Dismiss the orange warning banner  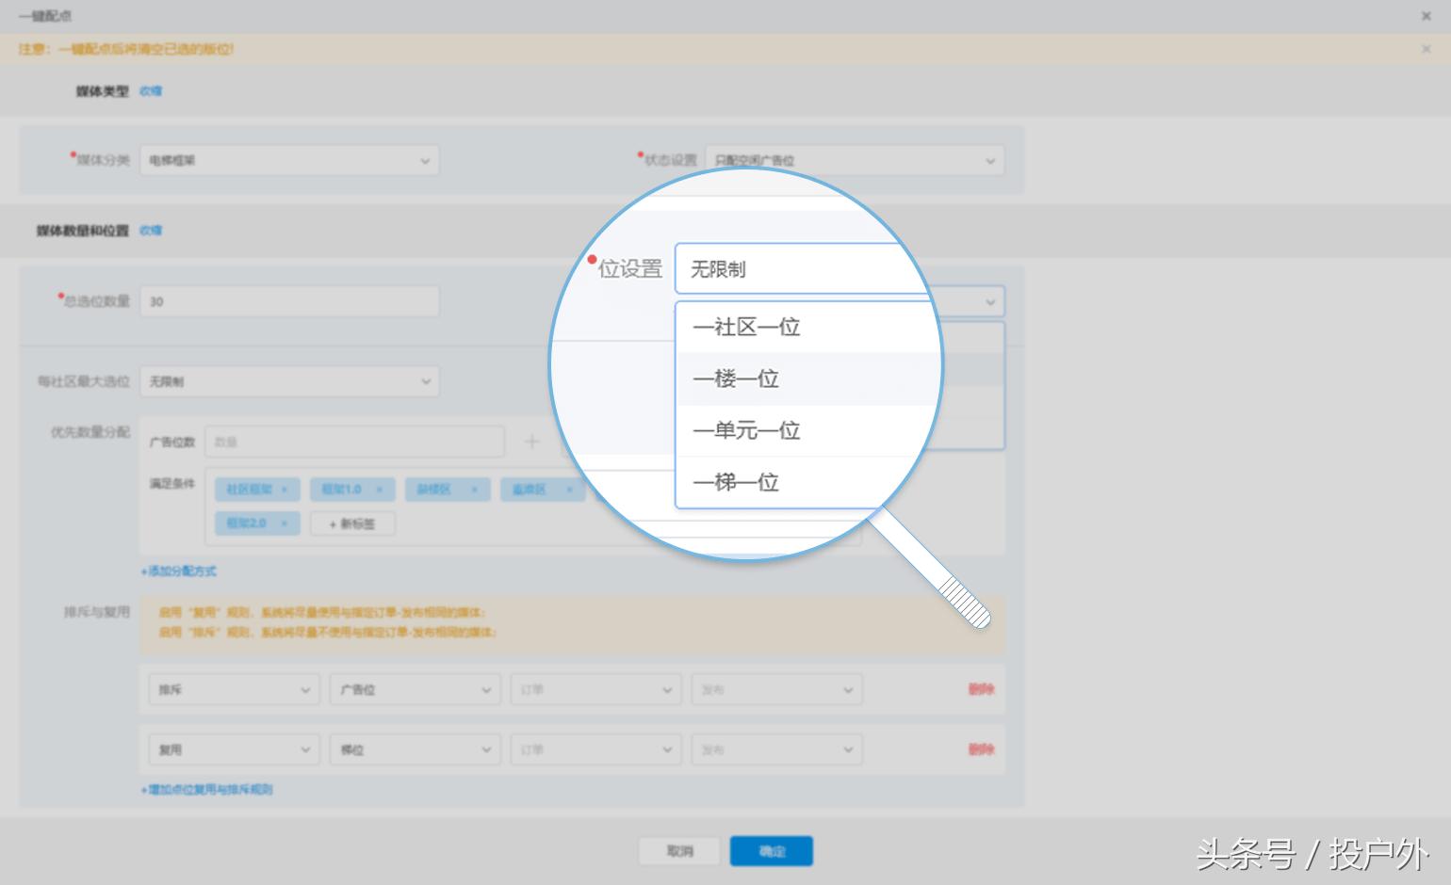[x=1426, y=49]
